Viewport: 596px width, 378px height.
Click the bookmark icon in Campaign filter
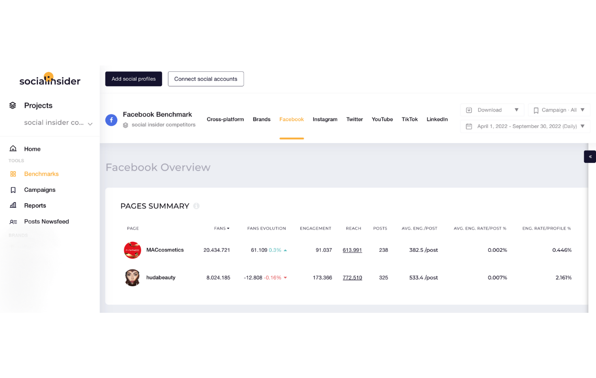point(536,110)
